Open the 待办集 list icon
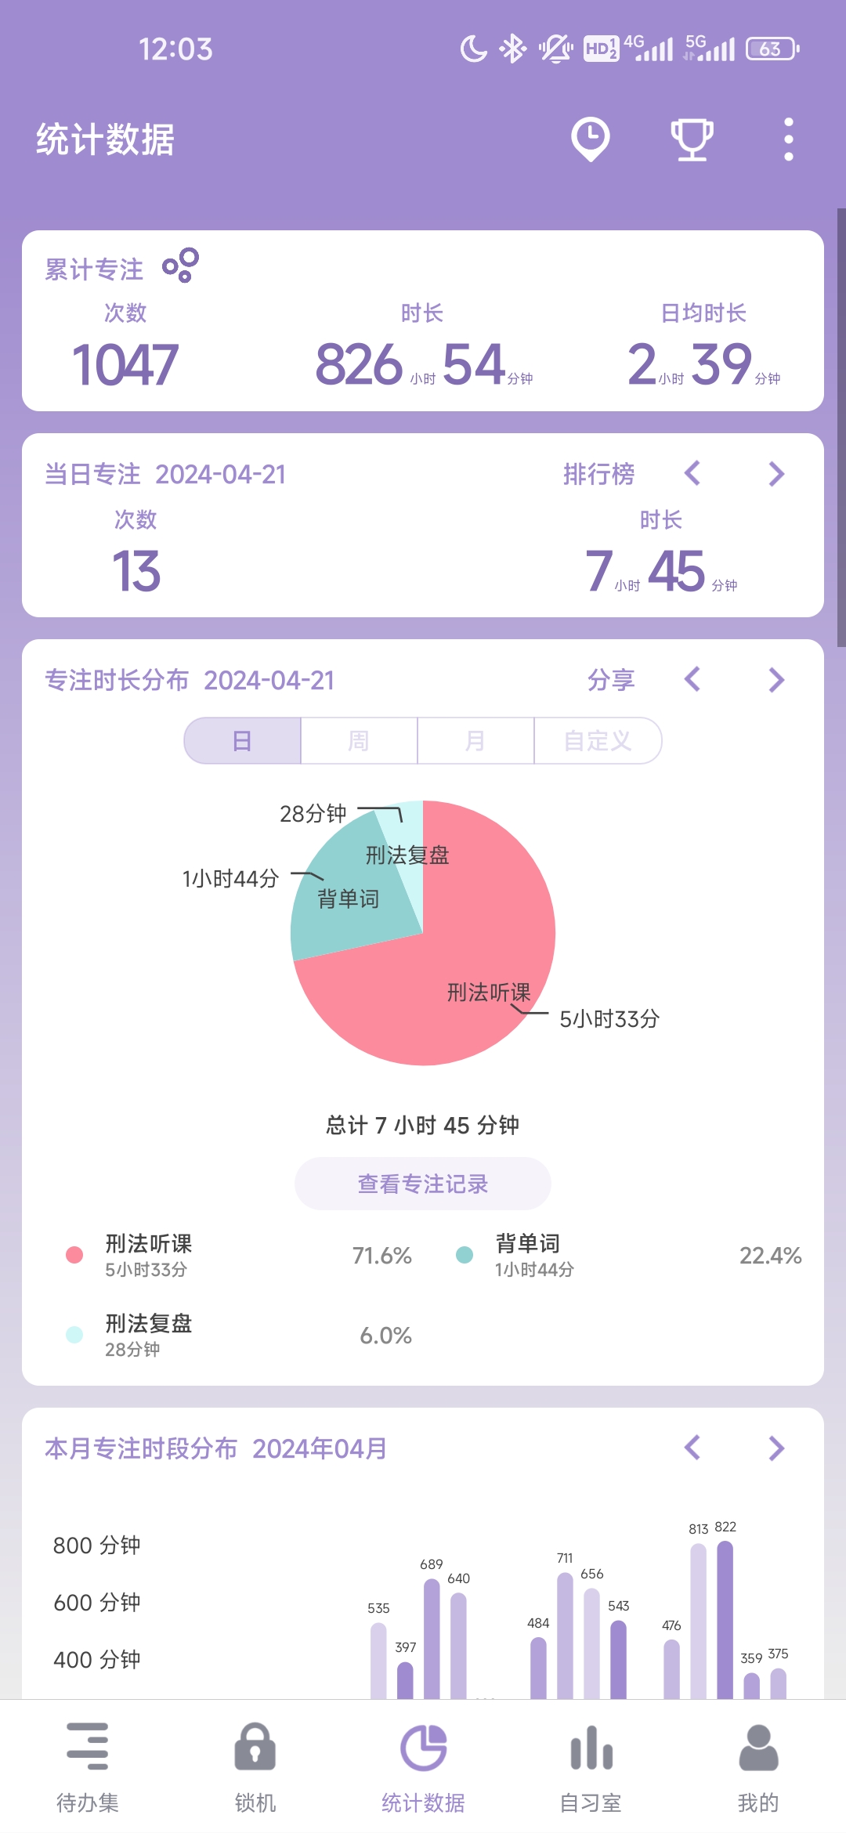846x1833 pixels. 88,1745
